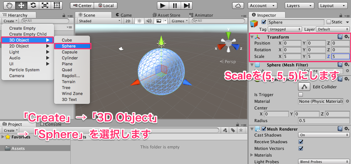Screen dimensions: 351x164
Task: Open the Light submenu
Action: pyautogui.click(x=27, y=52)
